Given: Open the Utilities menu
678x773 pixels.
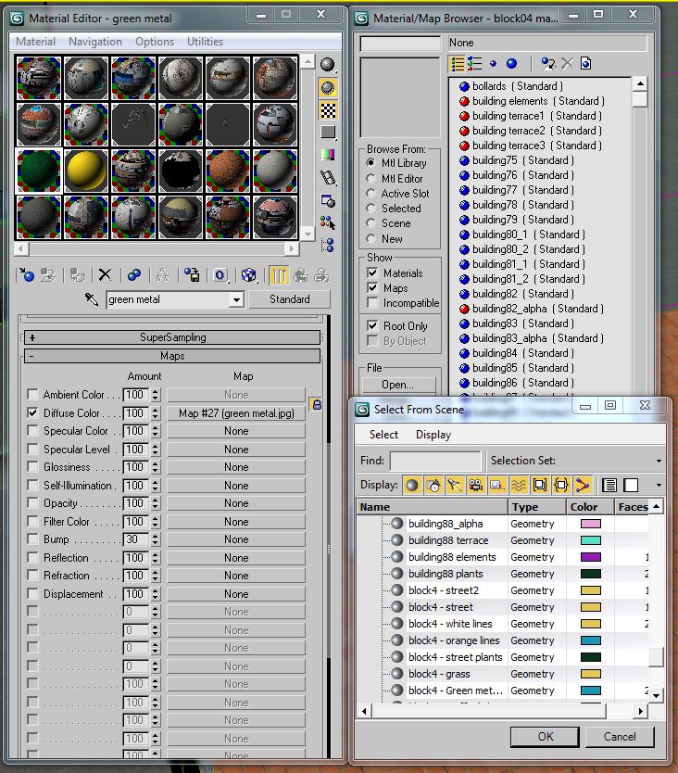Looking at the screenshot, I should click(x=205, y=42).
